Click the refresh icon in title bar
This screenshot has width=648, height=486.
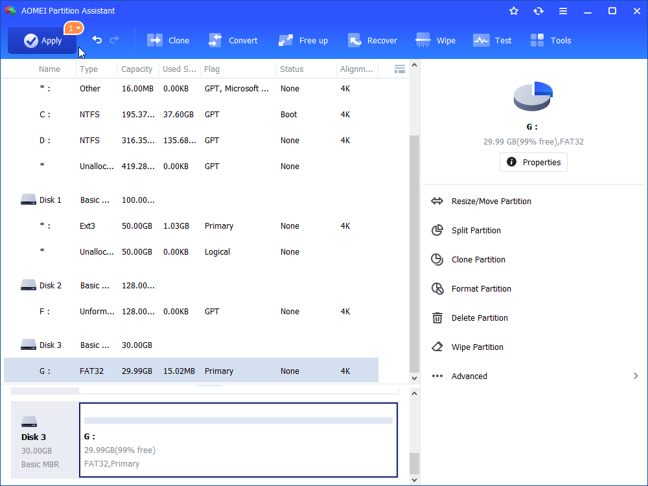point(538,11)
